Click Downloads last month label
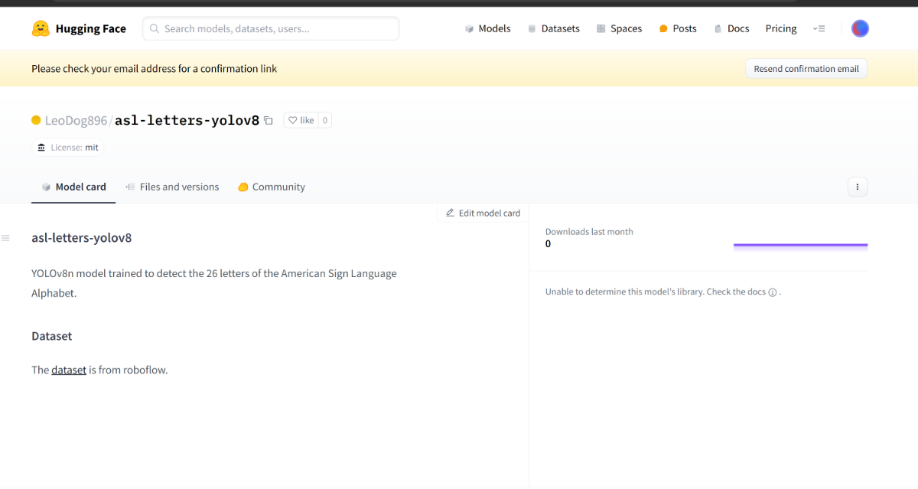918x489 pixels. [589, 231]
